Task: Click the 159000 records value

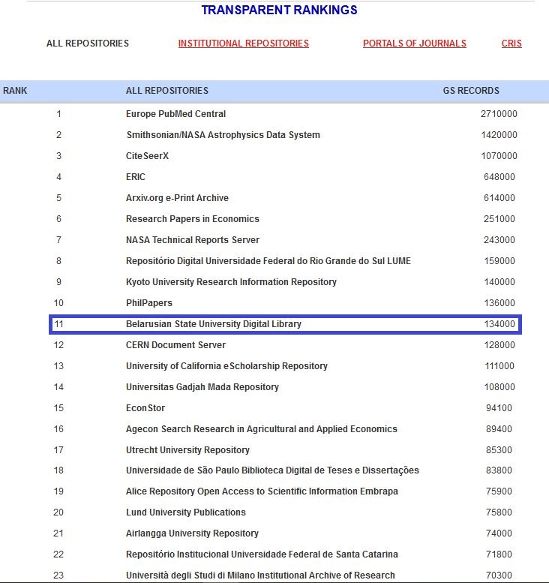Action: [x=499, y=261]
